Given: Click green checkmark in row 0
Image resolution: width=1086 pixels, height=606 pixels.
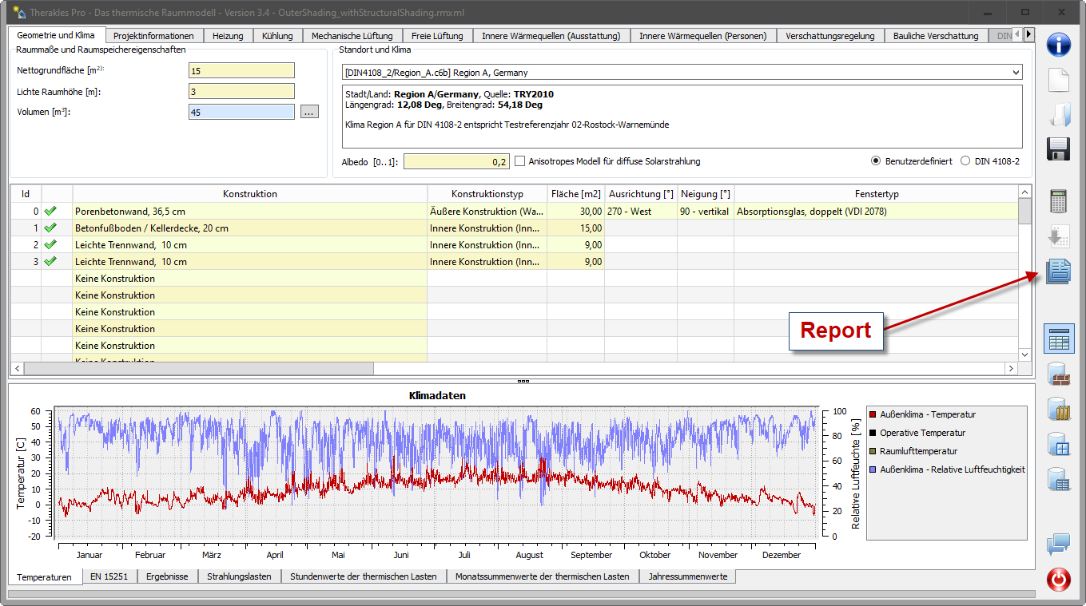Looking at the screenshot, I should [x=51, y=212].
